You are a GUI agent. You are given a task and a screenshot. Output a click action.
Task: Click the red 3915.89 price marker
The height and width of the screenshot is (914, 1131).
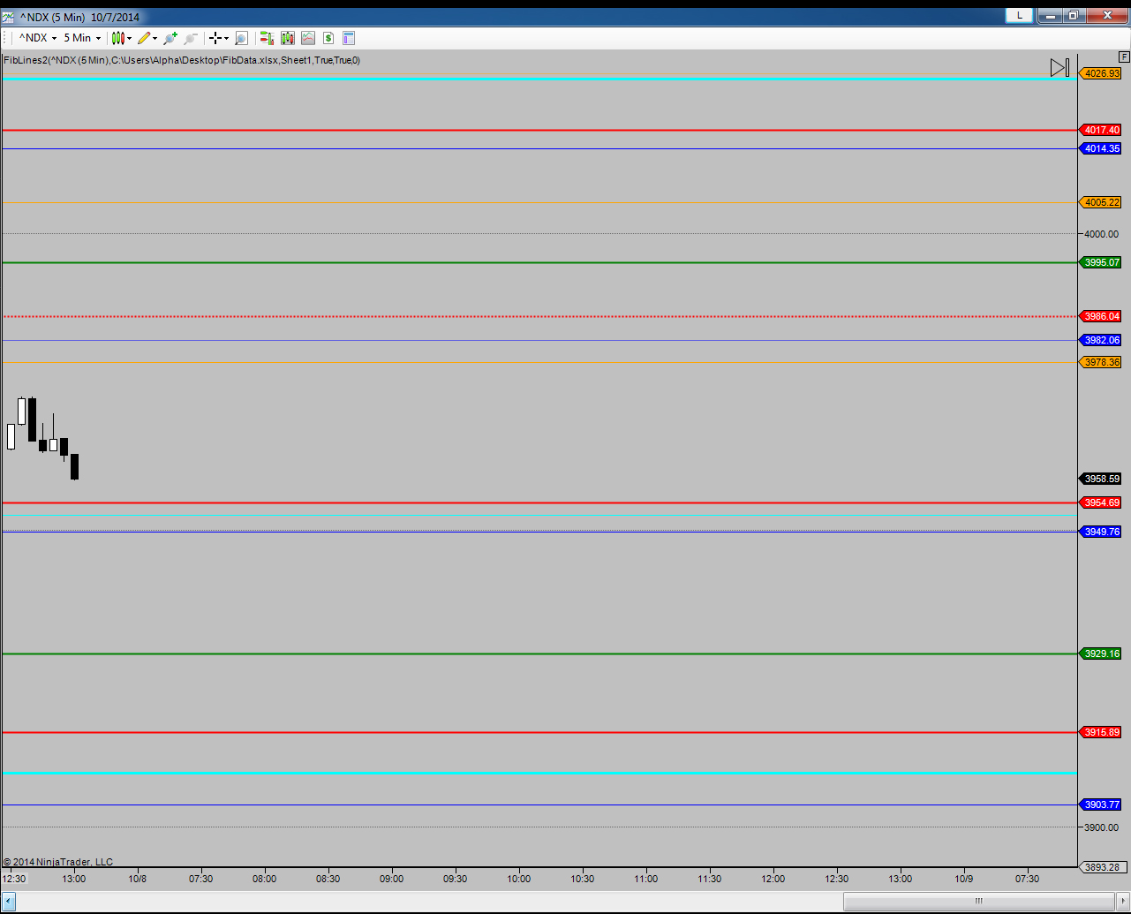(x=1100, y=732)
